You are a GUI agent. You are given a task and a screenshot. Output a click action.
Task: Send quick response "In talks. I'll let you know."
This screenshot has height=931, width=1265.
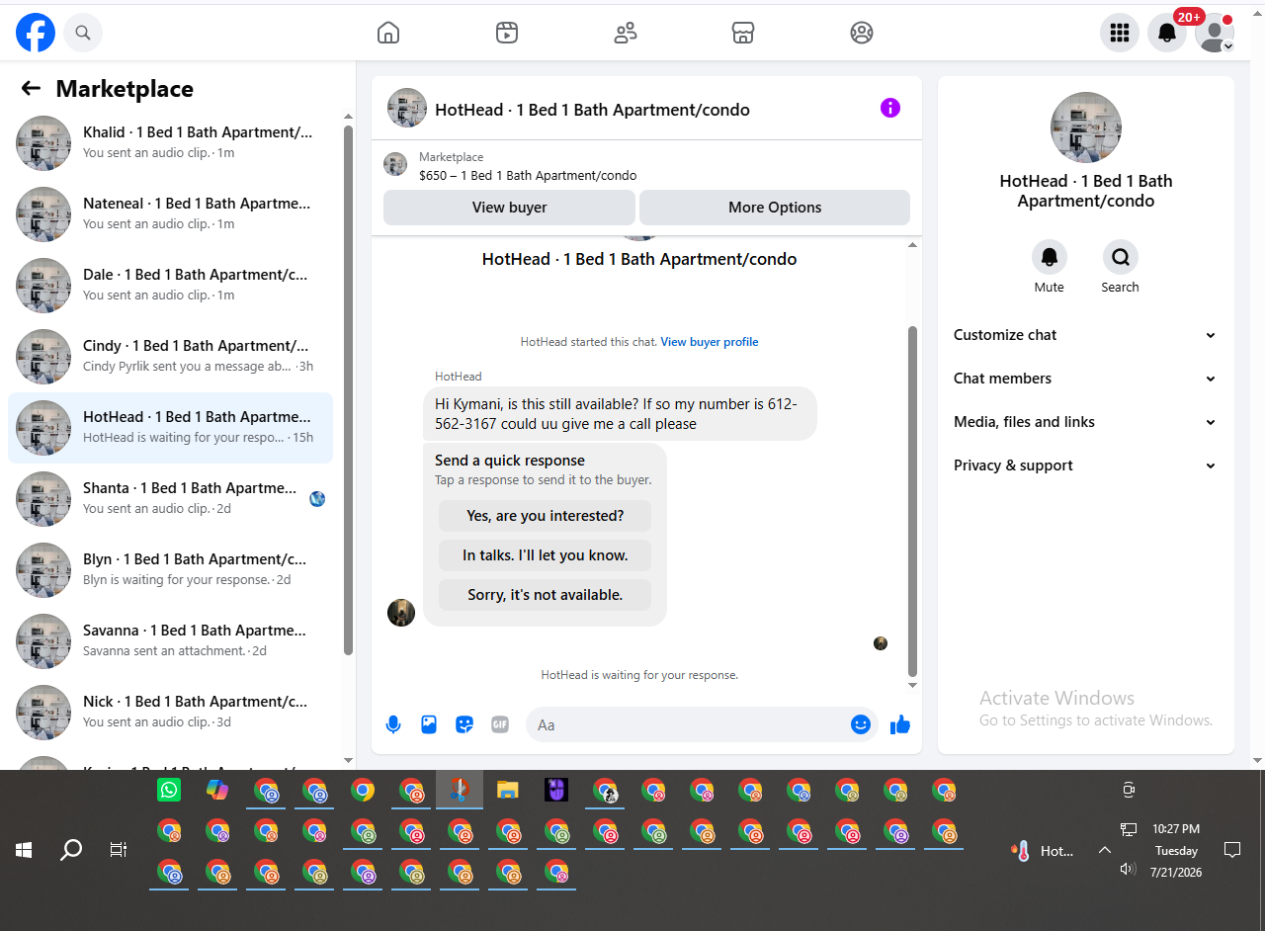546,555
